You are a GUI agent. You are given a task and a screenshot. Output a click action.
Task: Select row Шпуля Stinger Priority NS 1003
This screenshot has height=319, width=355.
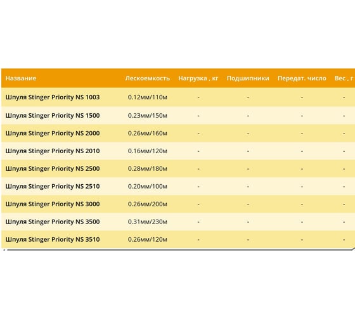tap(178, 97)
